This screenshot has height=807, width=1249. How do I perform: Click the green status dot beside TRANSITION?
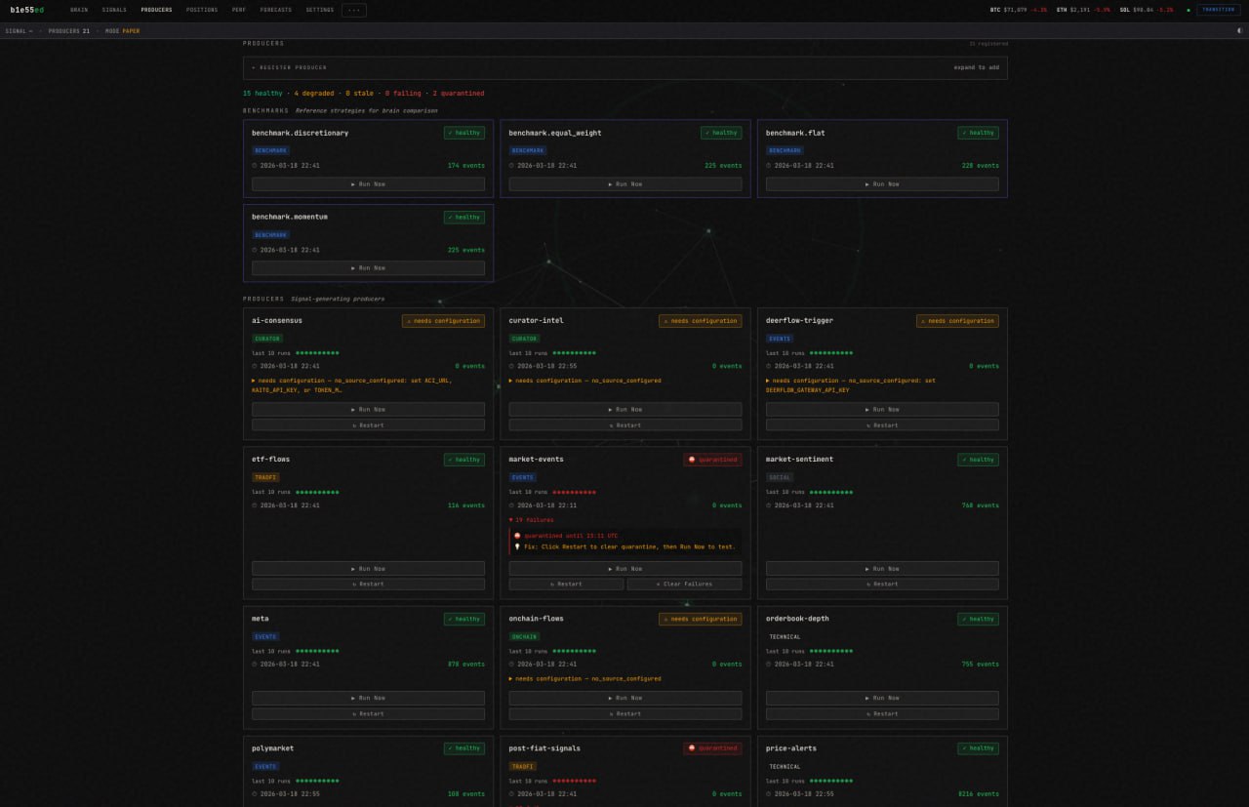pos(1189,10)
